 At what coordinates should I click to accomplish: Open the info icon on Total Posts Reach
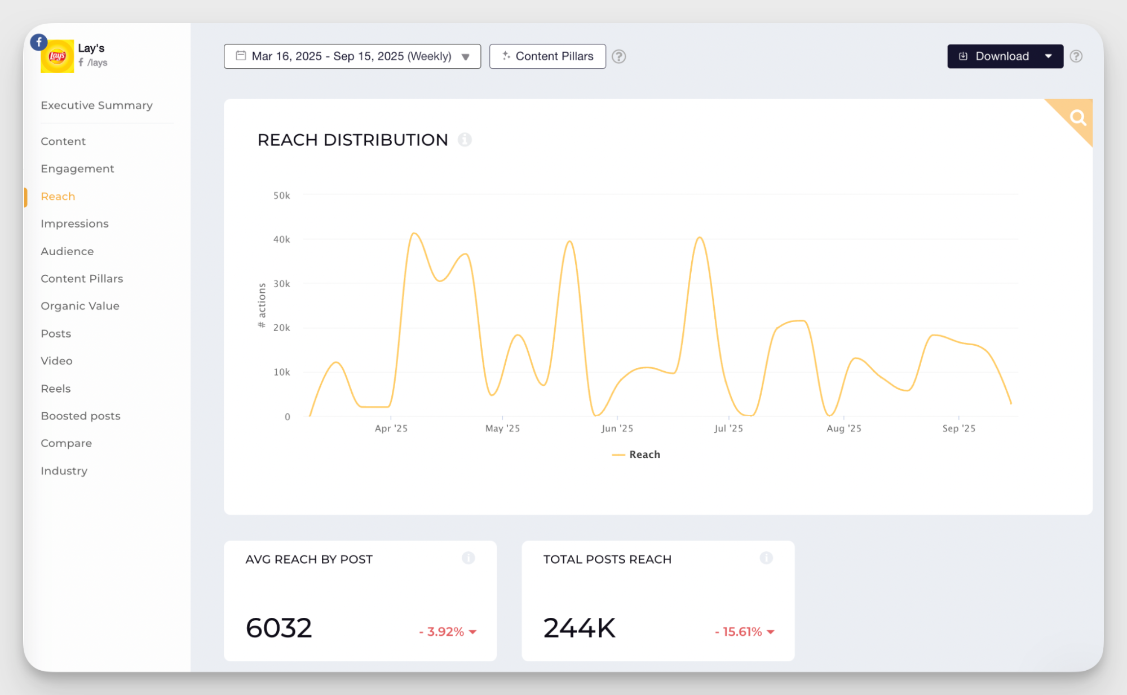coord(766,558)
